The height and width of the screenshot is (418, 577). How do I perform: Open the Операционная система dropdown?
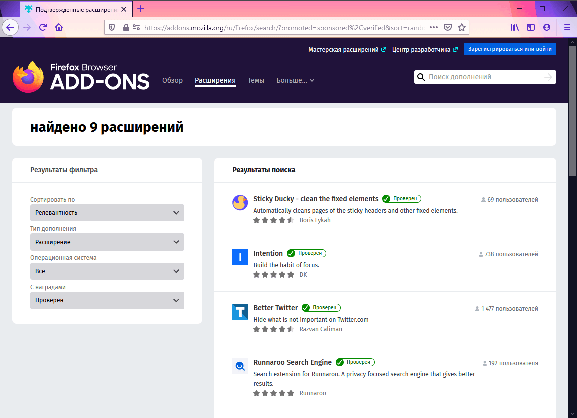pyautogui.click(x=107, y=271)
